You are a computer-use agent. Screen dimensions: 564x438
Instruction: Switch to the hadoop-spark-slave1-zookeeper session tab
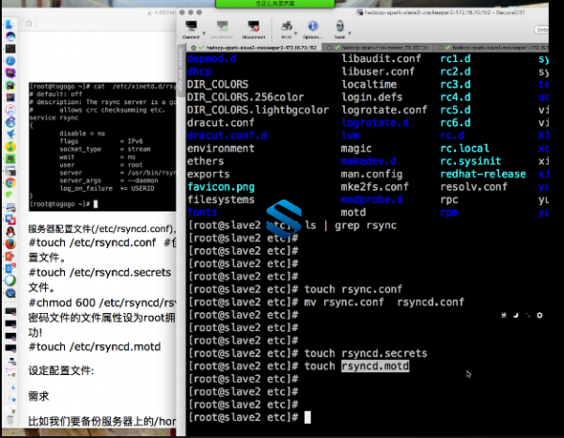493,48
